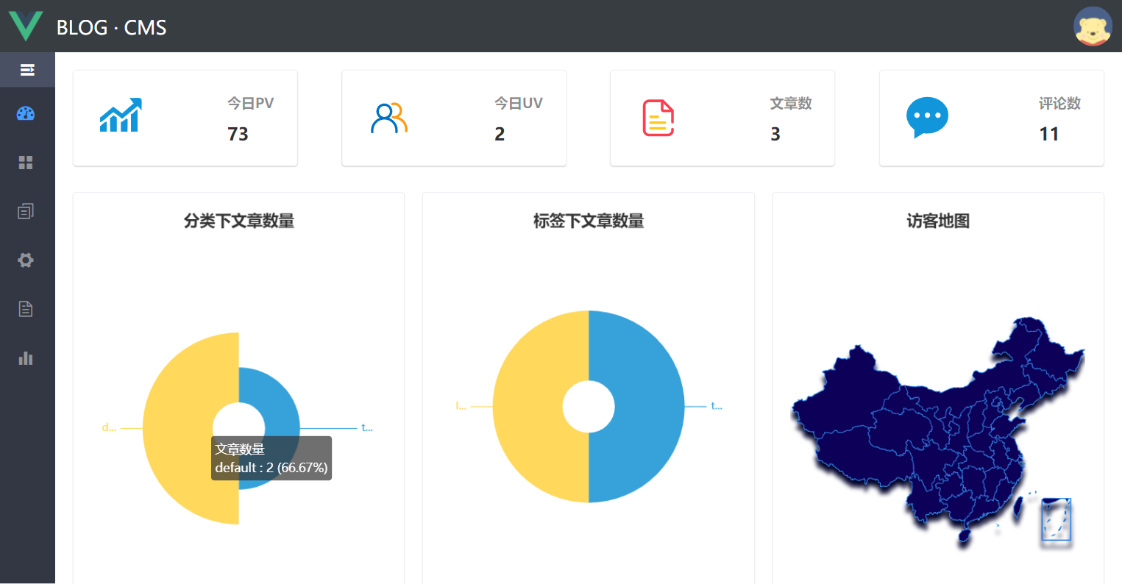Click the blue 't...' label of tag pie
Image resolution: width=1122 pixels, height=584 pixels.
coord(717,406)
